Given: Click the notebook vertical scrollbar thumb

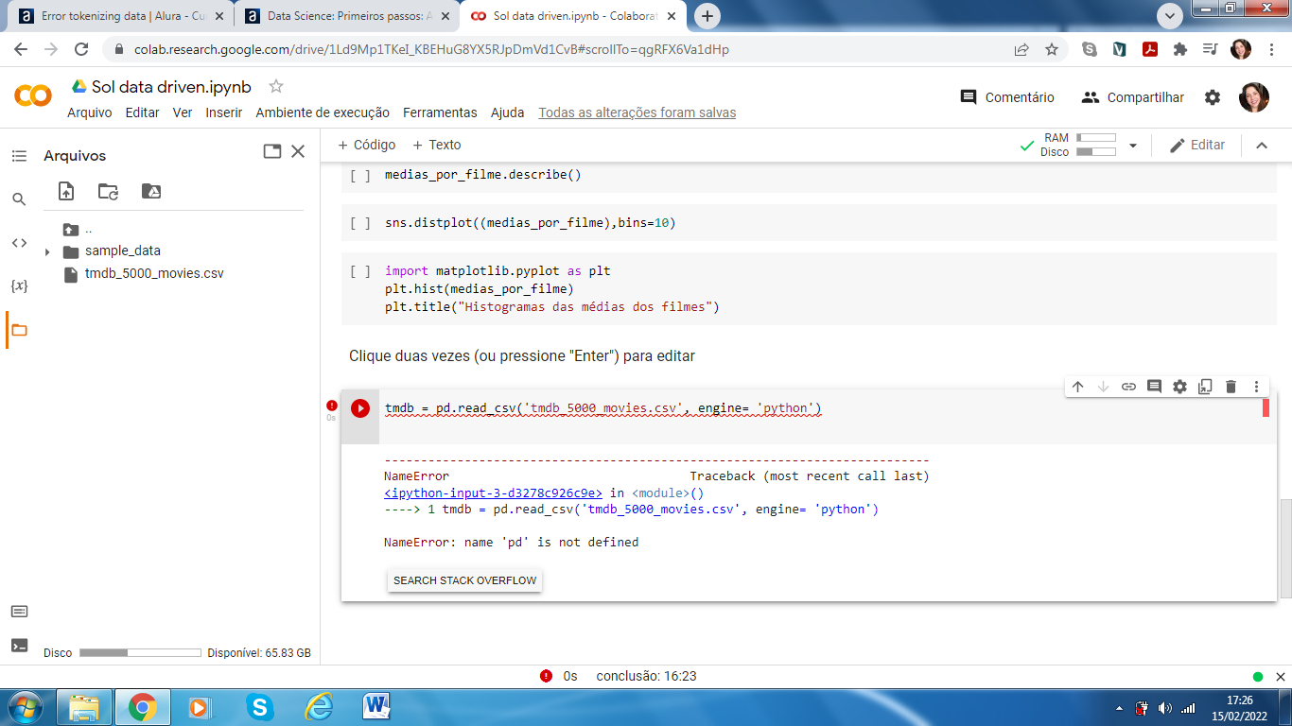Looking at the screenshot, I should point(1285,548).
